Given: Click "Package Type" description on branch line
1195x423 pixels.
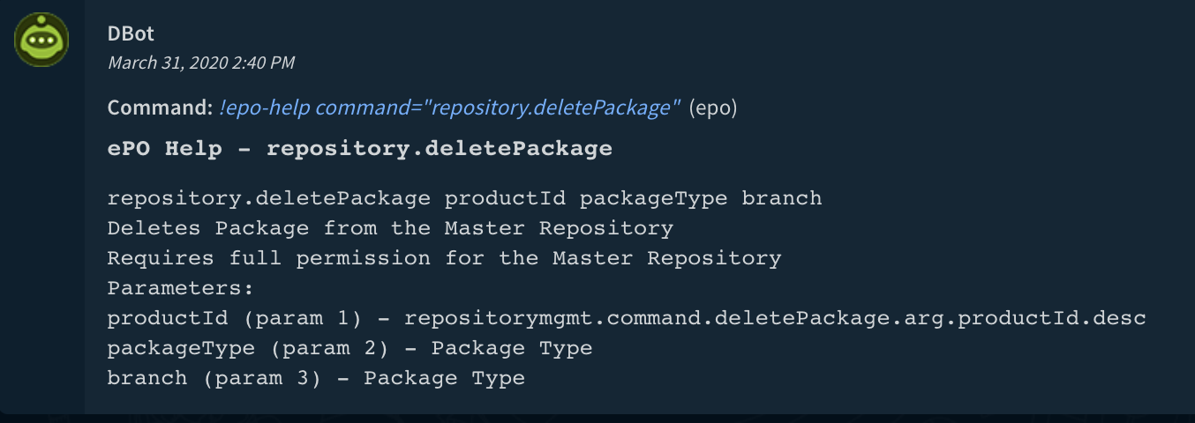Looking at the screenshot, I should pyautogui.click(x=444, y=378).
